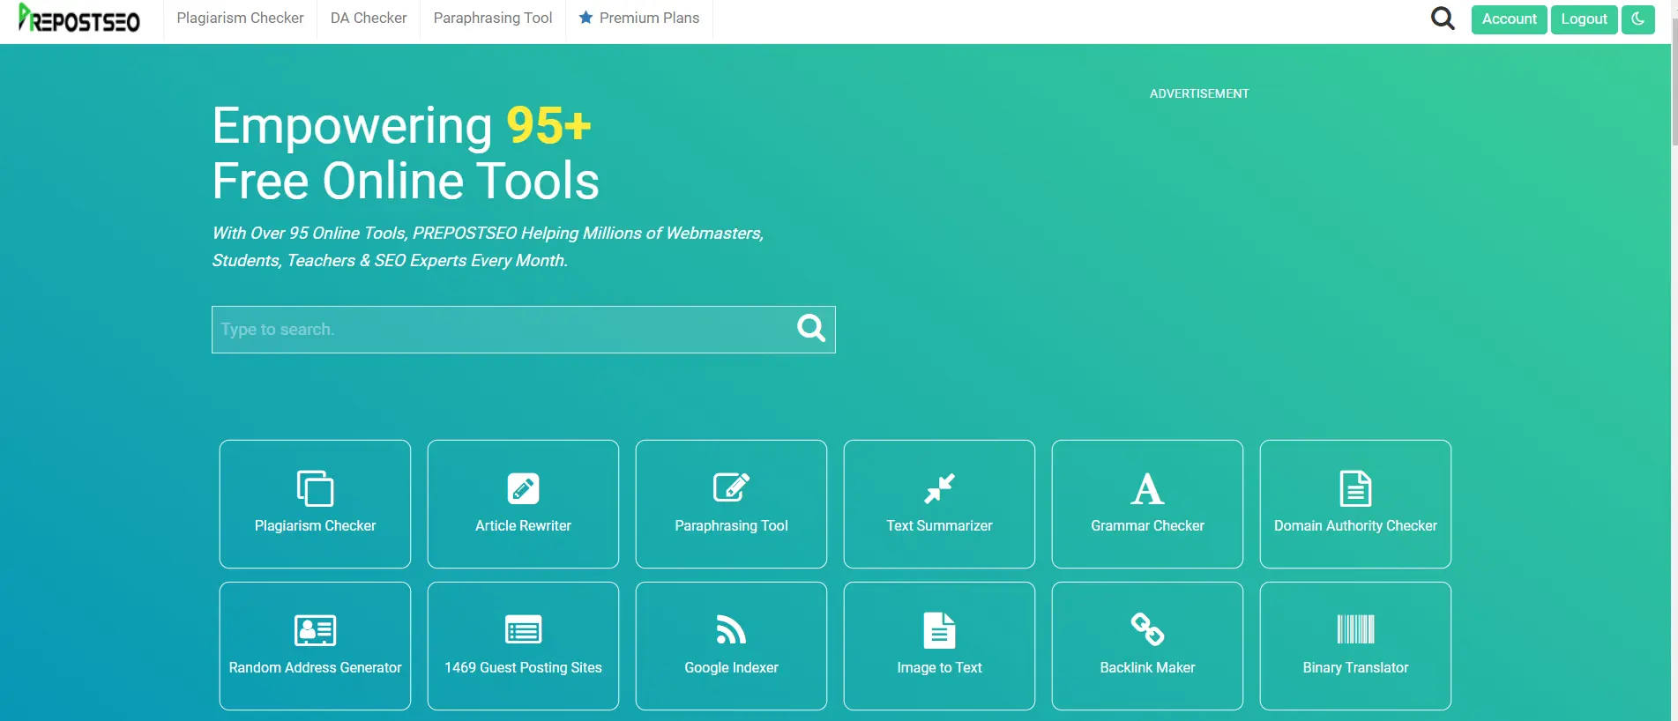
Task: Click the 1469 Guest Posting Sites link
Action: point(523,667)
